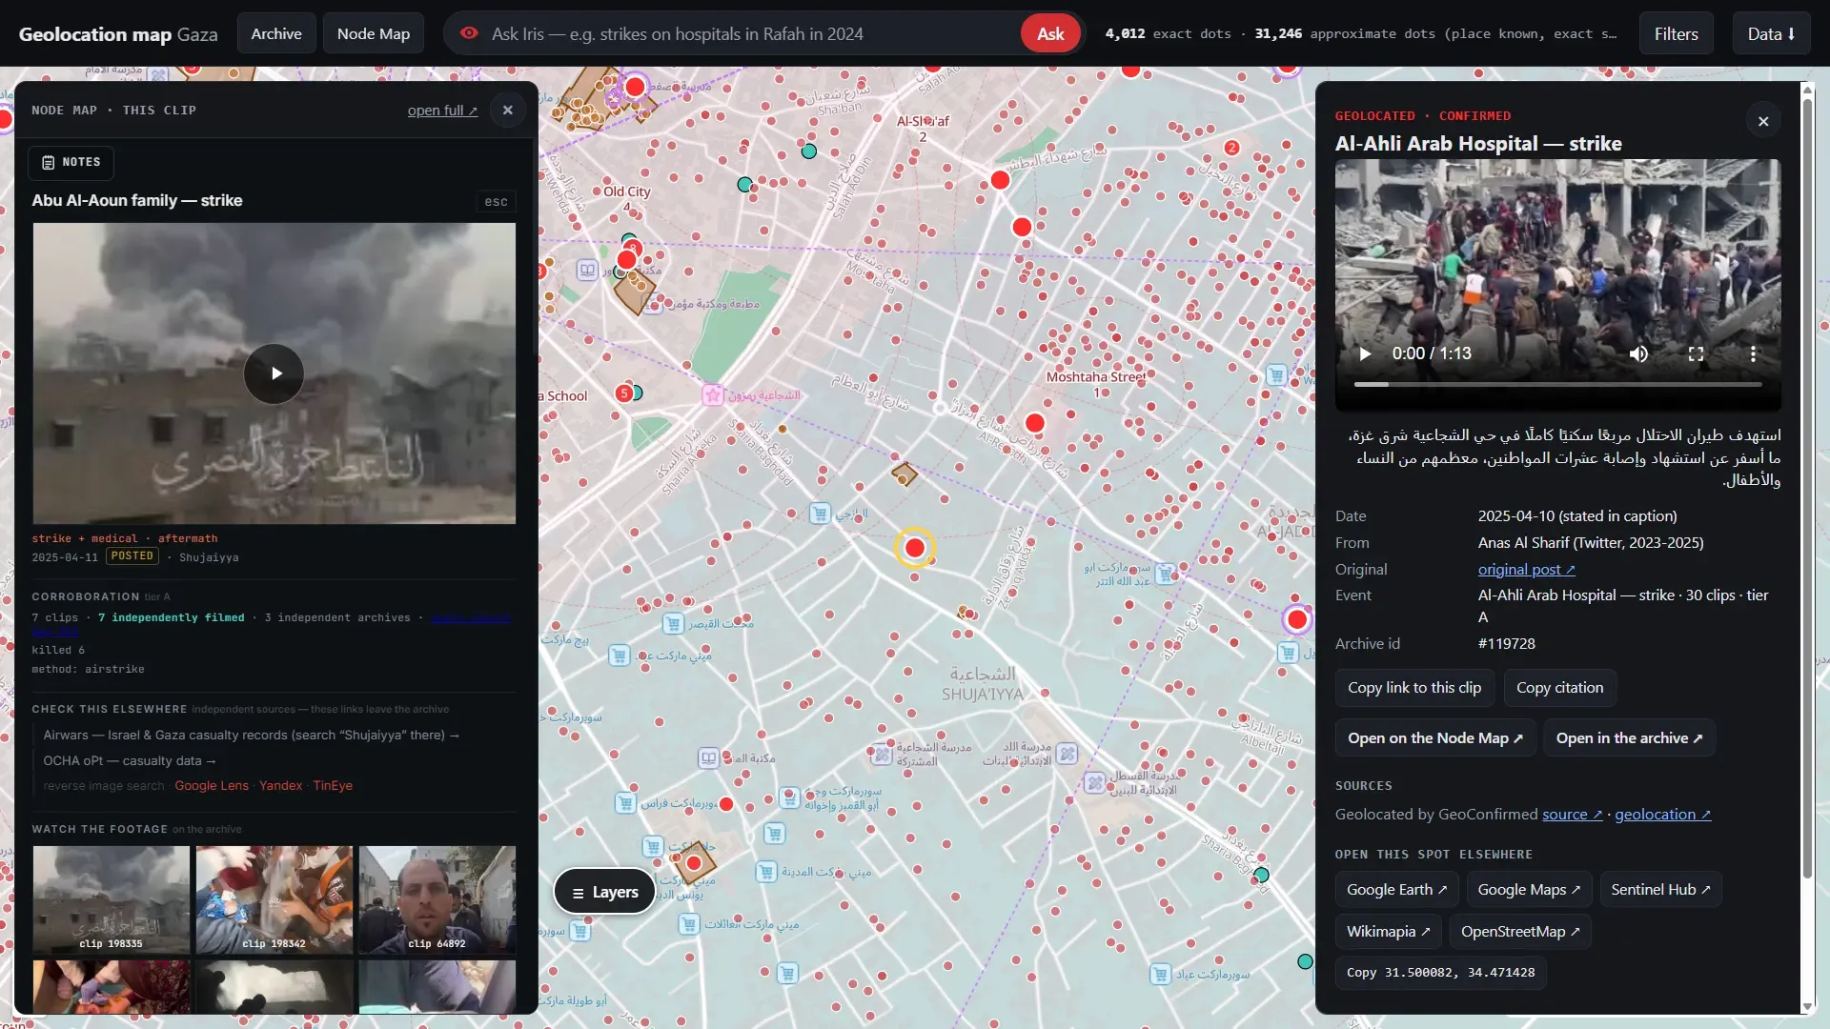
Task: Click Copy citation button
Action: 1559,688
